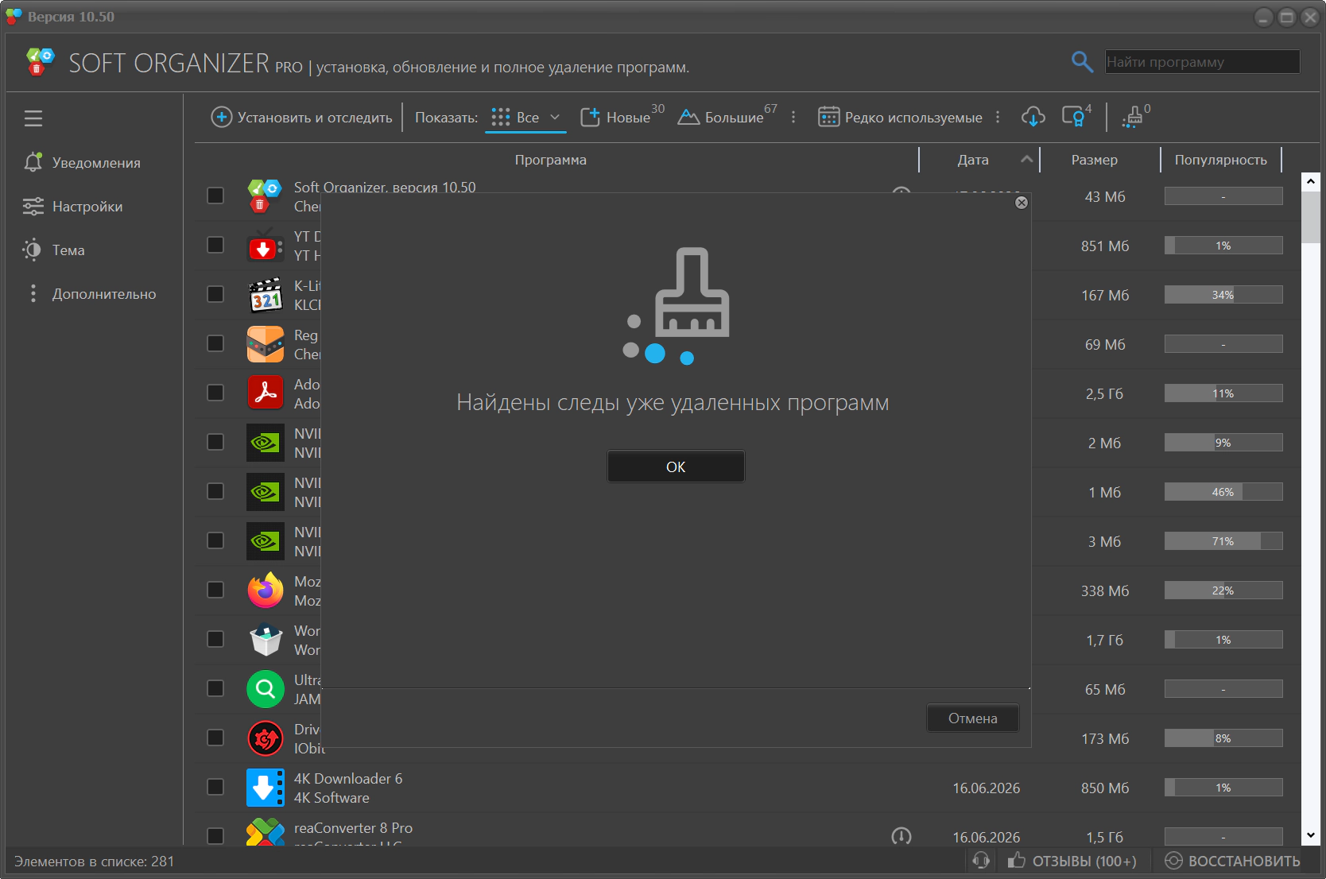This screenshot has height=879, width=1326.
Task: Click the Soft Organizer program icon
Action: coord(265,196)
